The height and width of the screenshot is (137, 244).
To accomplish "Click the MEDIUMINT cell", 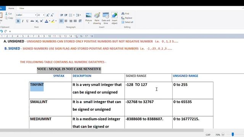I will point(50,123).
